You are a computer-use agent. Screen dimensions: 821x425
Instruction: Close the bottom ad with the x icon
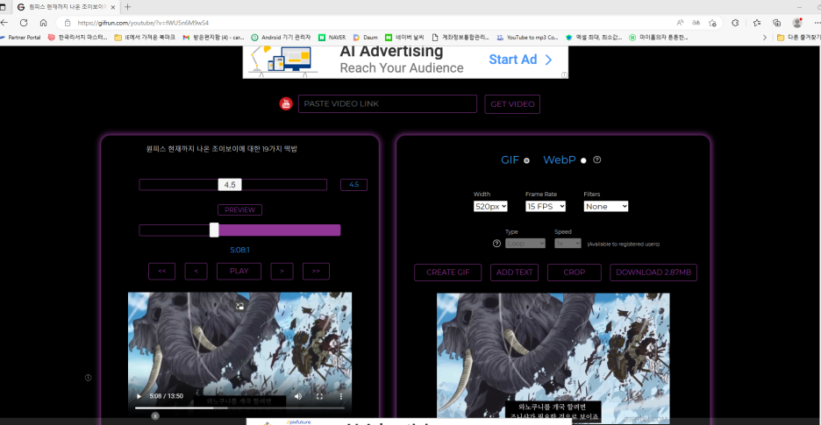[x=155, y=415]
